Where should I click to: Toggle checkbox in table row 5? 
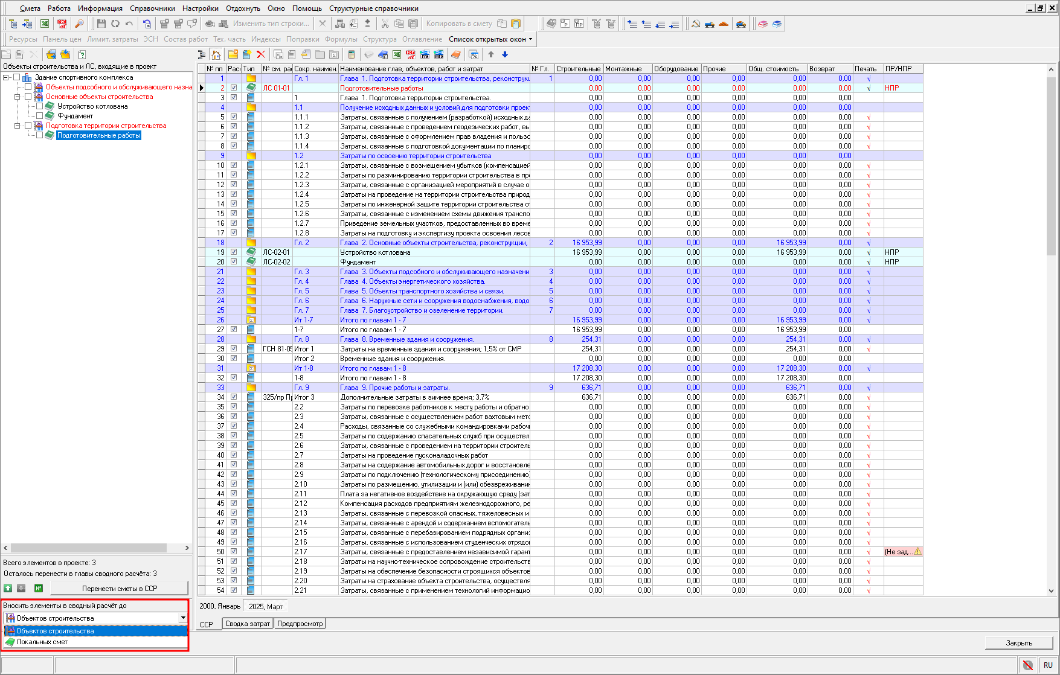[x=234, y=117]
